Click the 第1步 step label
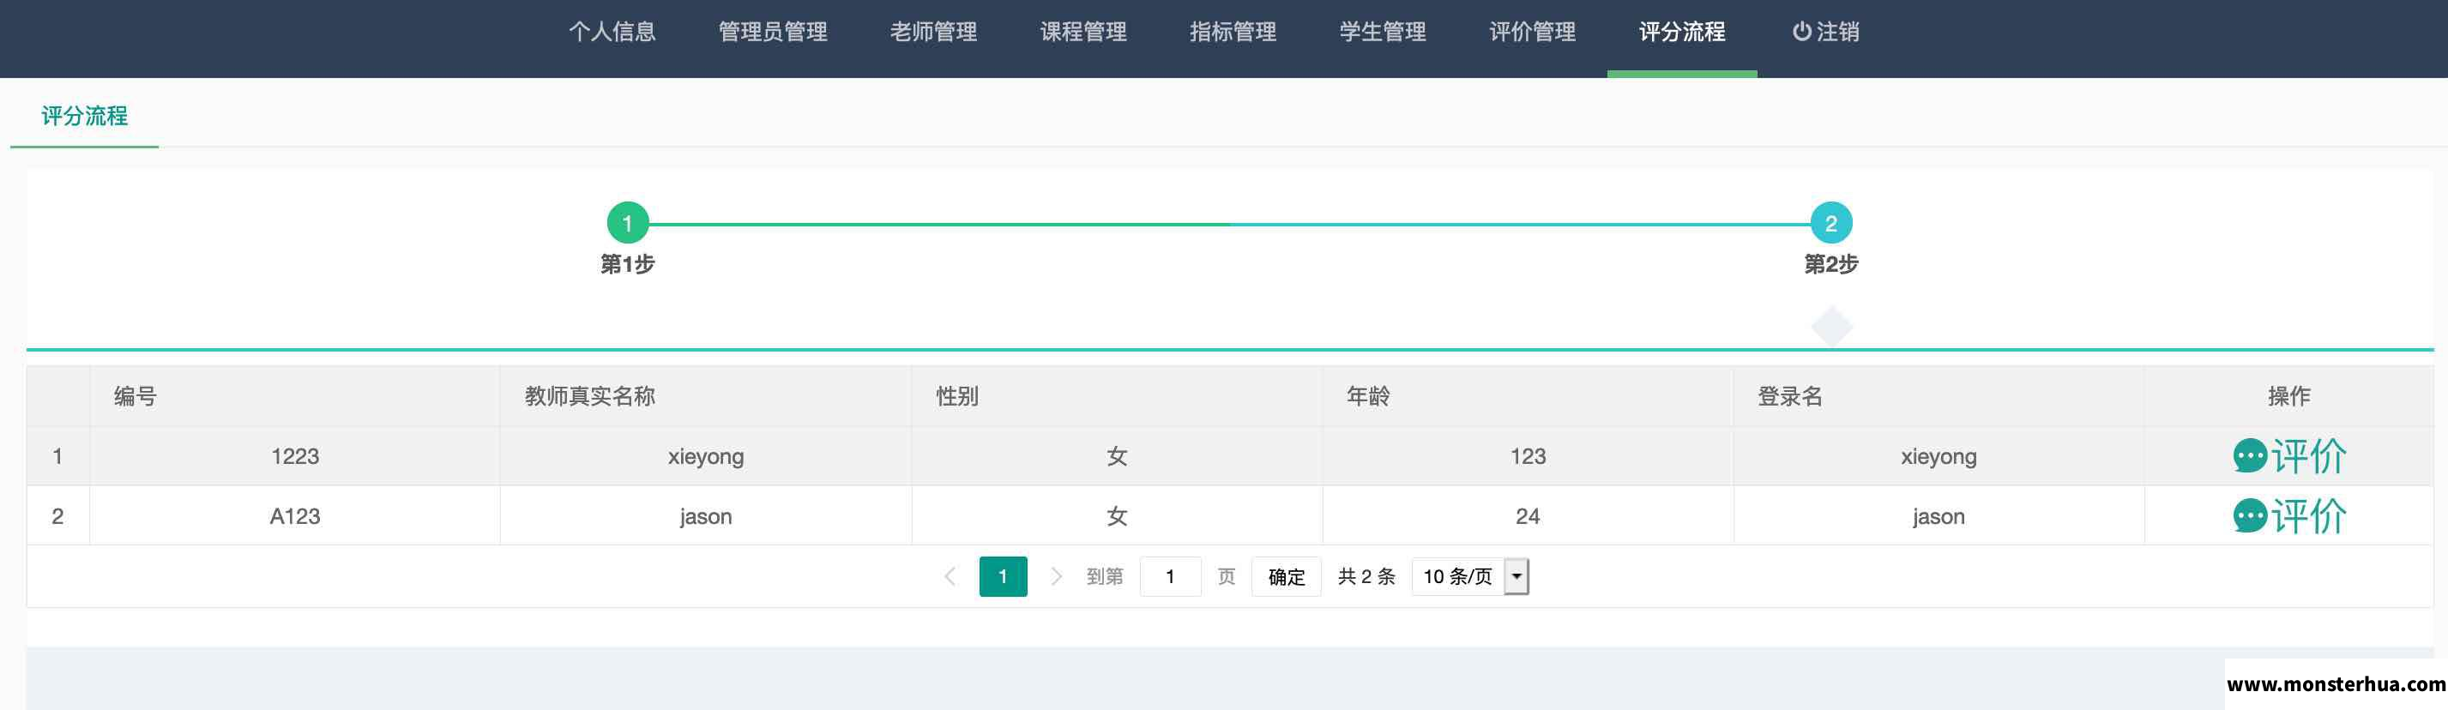The image size is (2448, 710). click(627, 264)
